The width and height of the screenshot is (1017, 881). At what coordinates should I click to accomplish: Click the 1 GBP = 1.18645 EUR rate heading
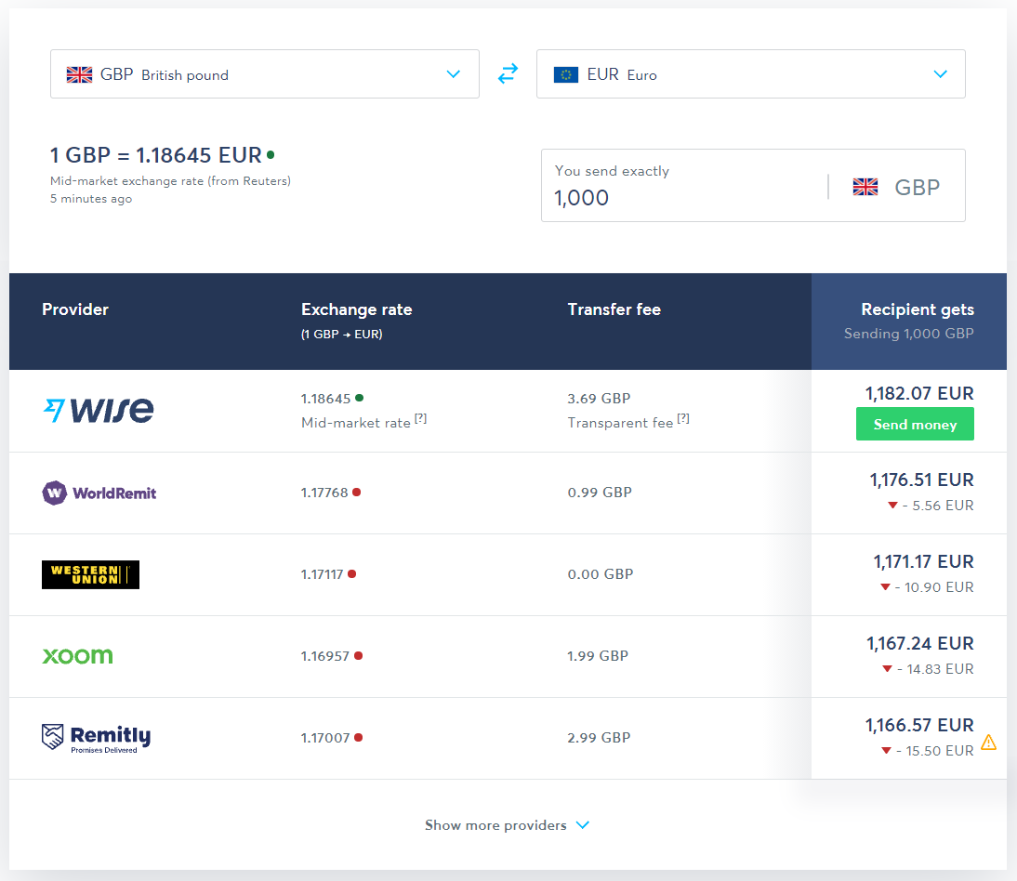point(156,155)
